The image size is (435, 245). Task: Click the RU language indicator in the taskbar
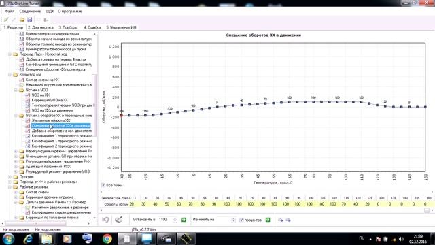click(x=362, y=238)
